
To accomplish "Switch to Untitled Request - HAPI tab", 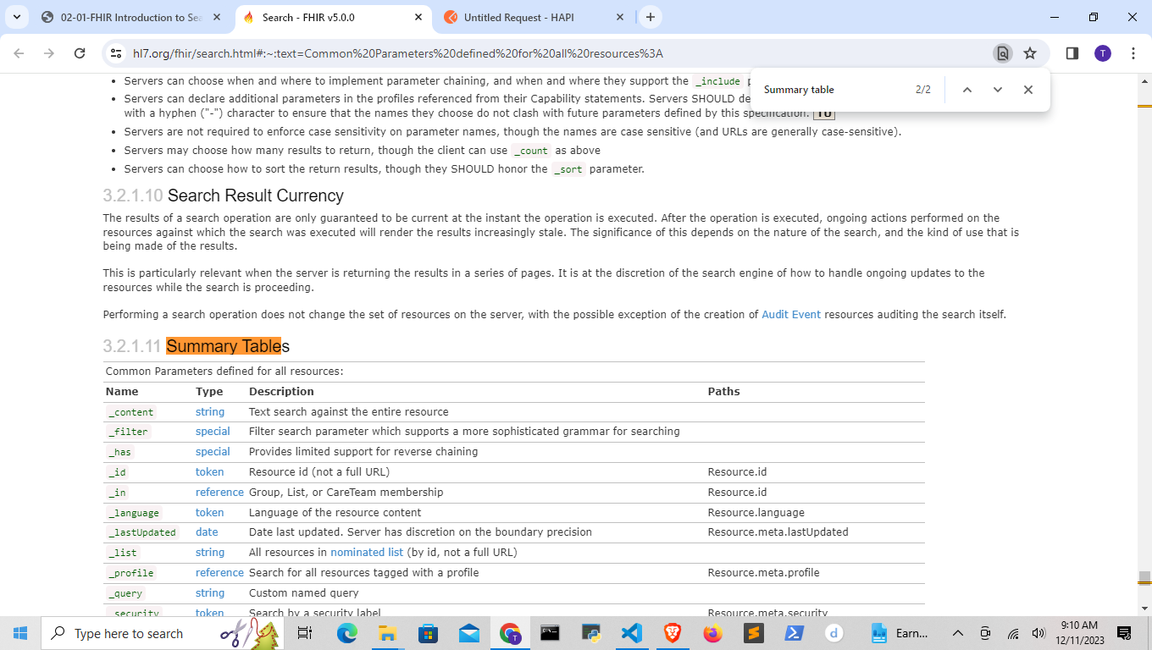I will pyautogui.click(x=534, y=17).
